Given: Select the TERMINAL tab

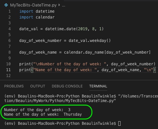Looking at the screenshot, I should tap(98, 86).
